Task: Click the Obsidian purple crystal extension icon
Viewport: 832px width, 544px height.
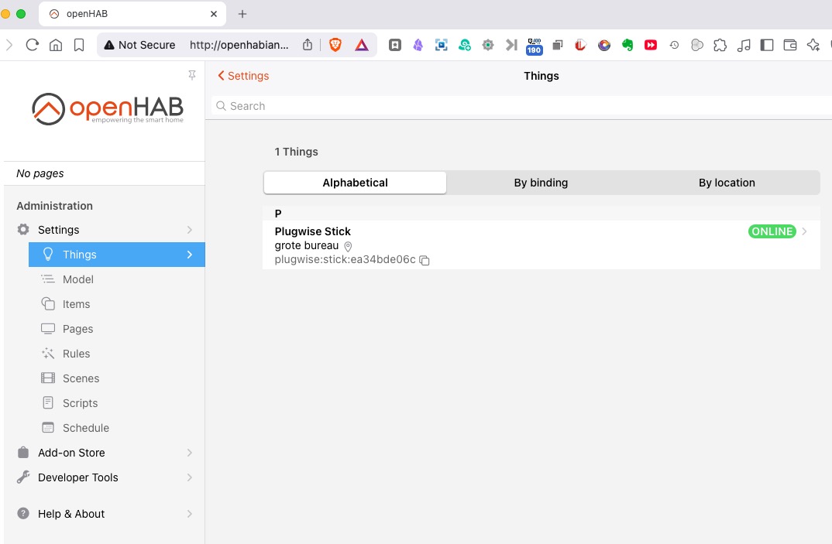Action: click(418, 45)
